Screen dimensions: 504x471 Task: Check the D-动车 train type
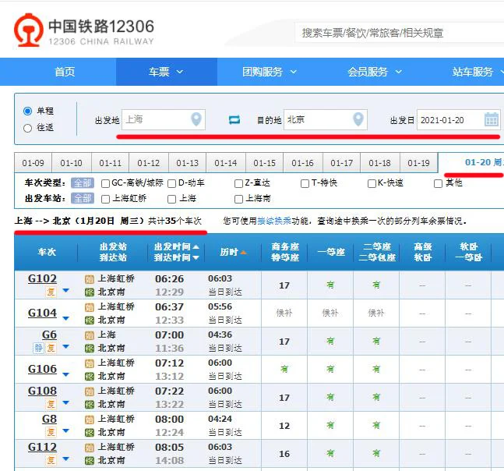172,184
